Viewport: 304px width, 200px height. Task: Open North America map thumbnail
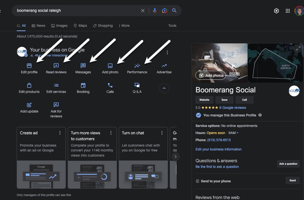[275, 63]
